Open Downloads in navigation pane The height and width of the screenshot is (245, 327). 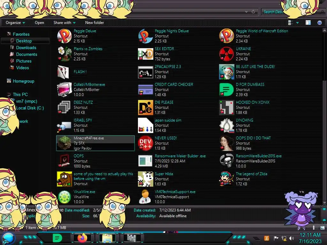coord(26,48)
